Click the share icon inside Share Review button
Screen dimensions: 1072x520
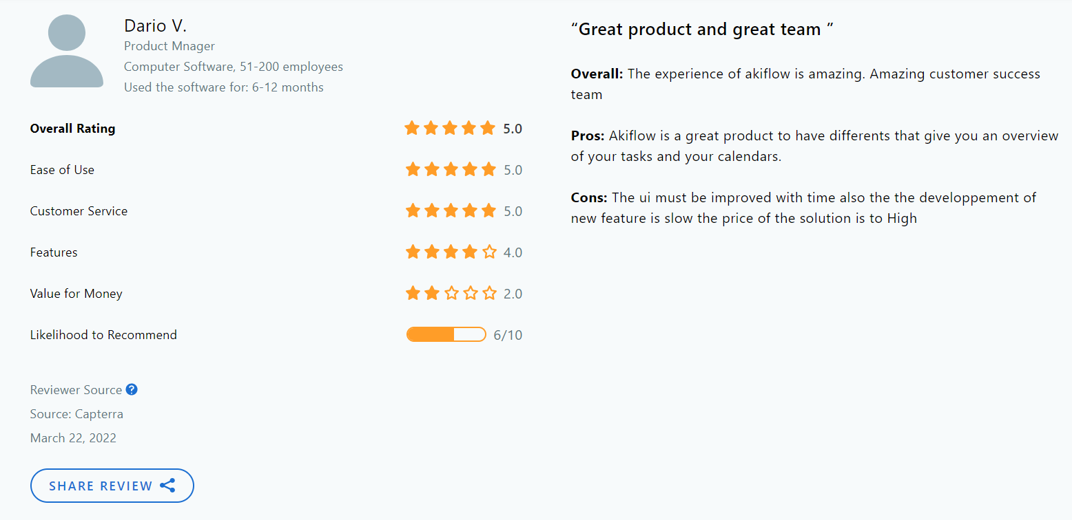167,485
